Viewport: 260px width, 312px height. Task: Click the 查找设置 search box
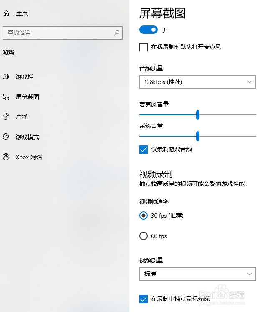[x=58, y=33]
